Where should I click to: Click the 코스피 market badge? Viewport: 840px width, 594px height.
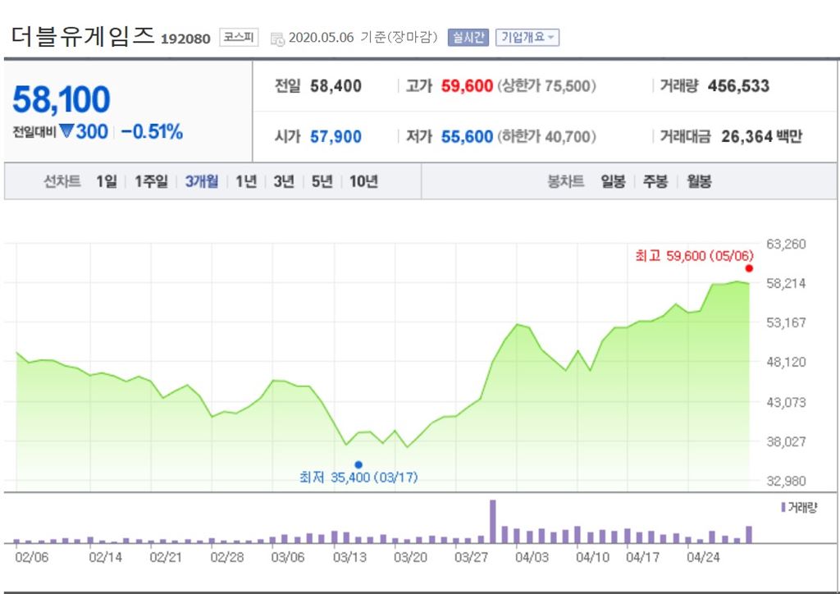(239, 38)
